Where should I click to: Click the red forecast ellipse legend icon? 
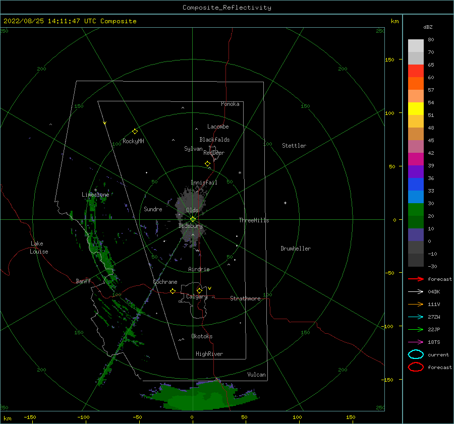click(416, 367)
